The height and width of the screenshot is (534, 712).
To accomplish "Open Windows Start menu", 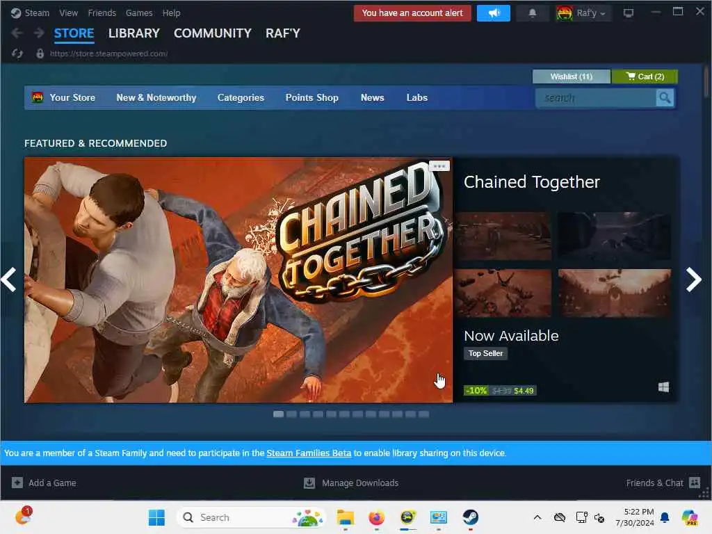I will [x=156, y=517].
